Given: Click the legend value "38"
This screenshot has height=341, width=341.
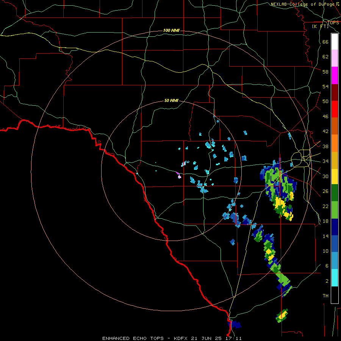Looking at the screenshot, I should point(325,146).
